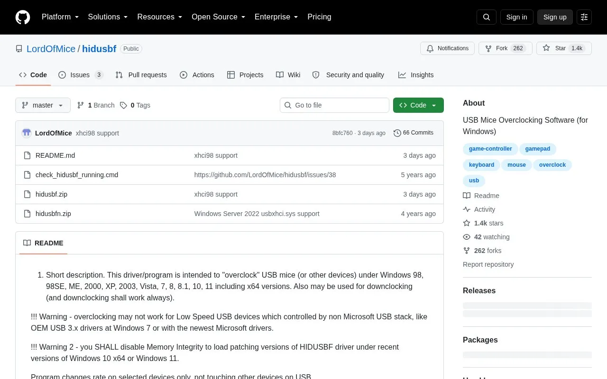Click the README.md file icon

point(28,155)
